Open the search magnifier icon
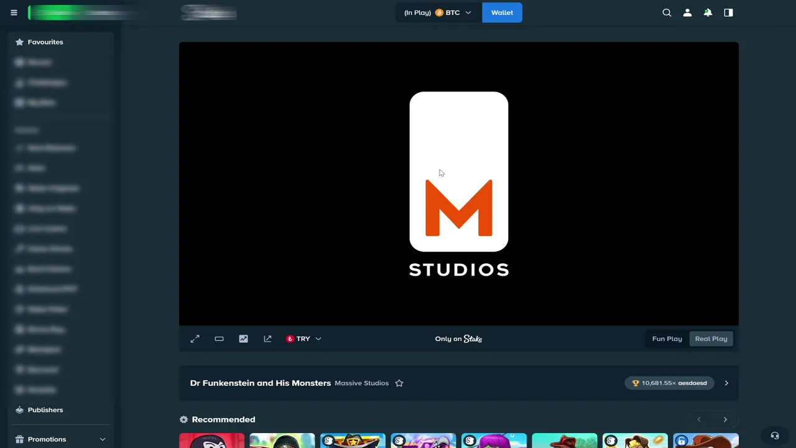The width and height of the screenshot is (796, 448). point(667,12)
